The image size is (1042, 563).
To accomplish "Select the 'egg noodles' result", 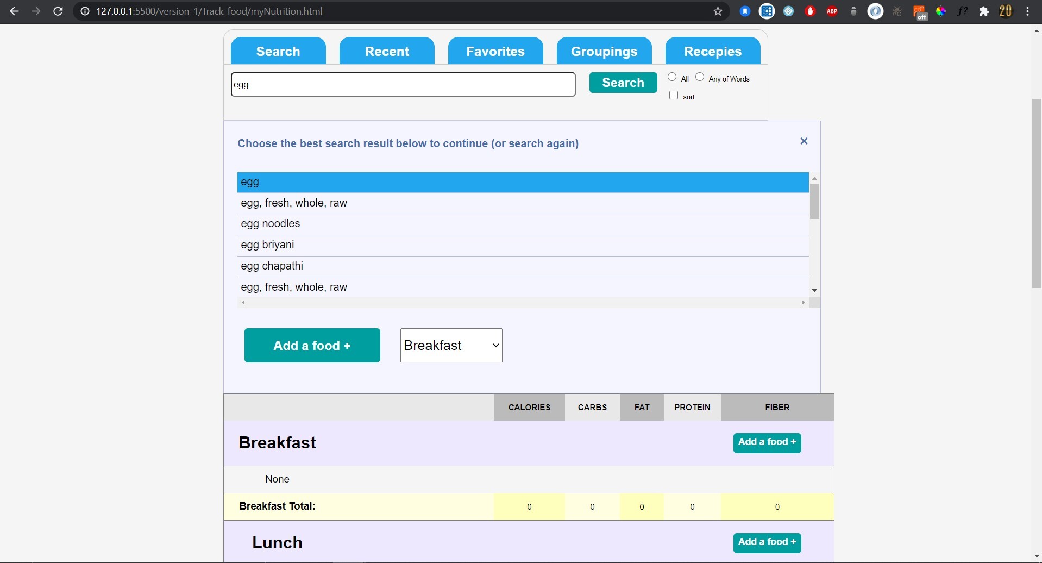I will coord(523,224).
